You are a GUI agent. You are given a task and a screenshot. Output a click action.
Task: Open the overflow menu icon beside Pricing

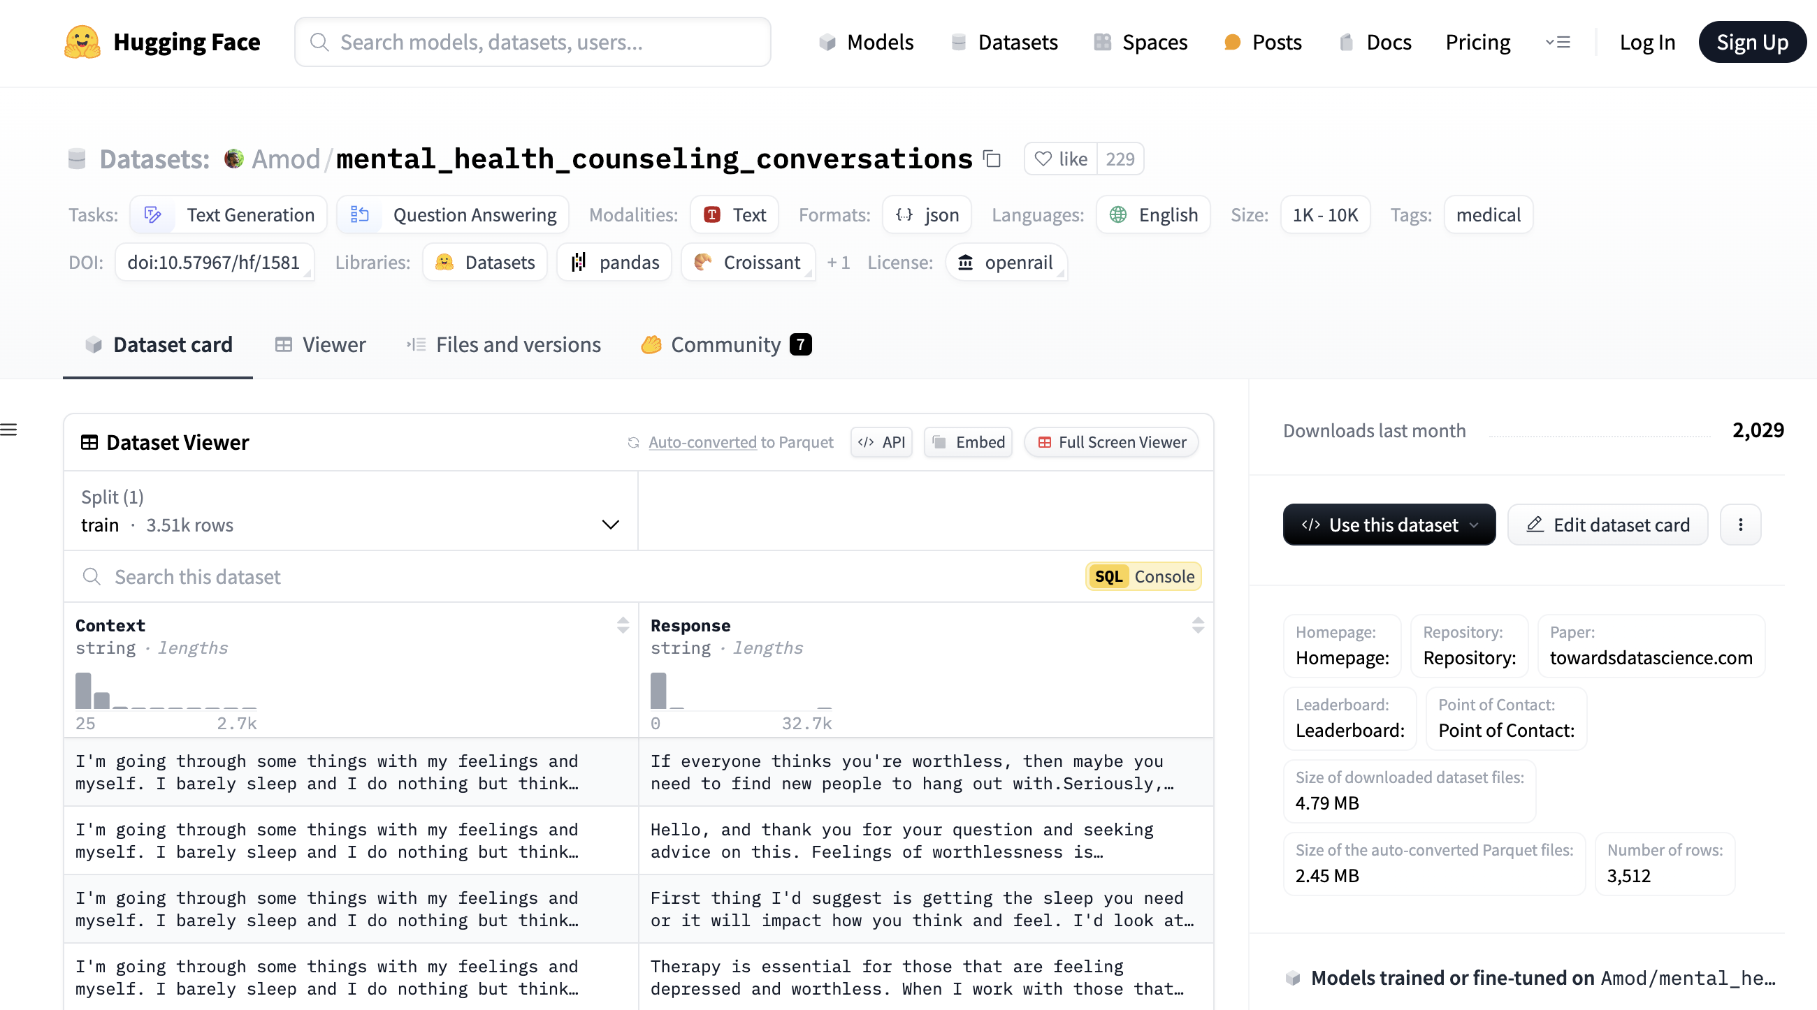coord(1558,43)
